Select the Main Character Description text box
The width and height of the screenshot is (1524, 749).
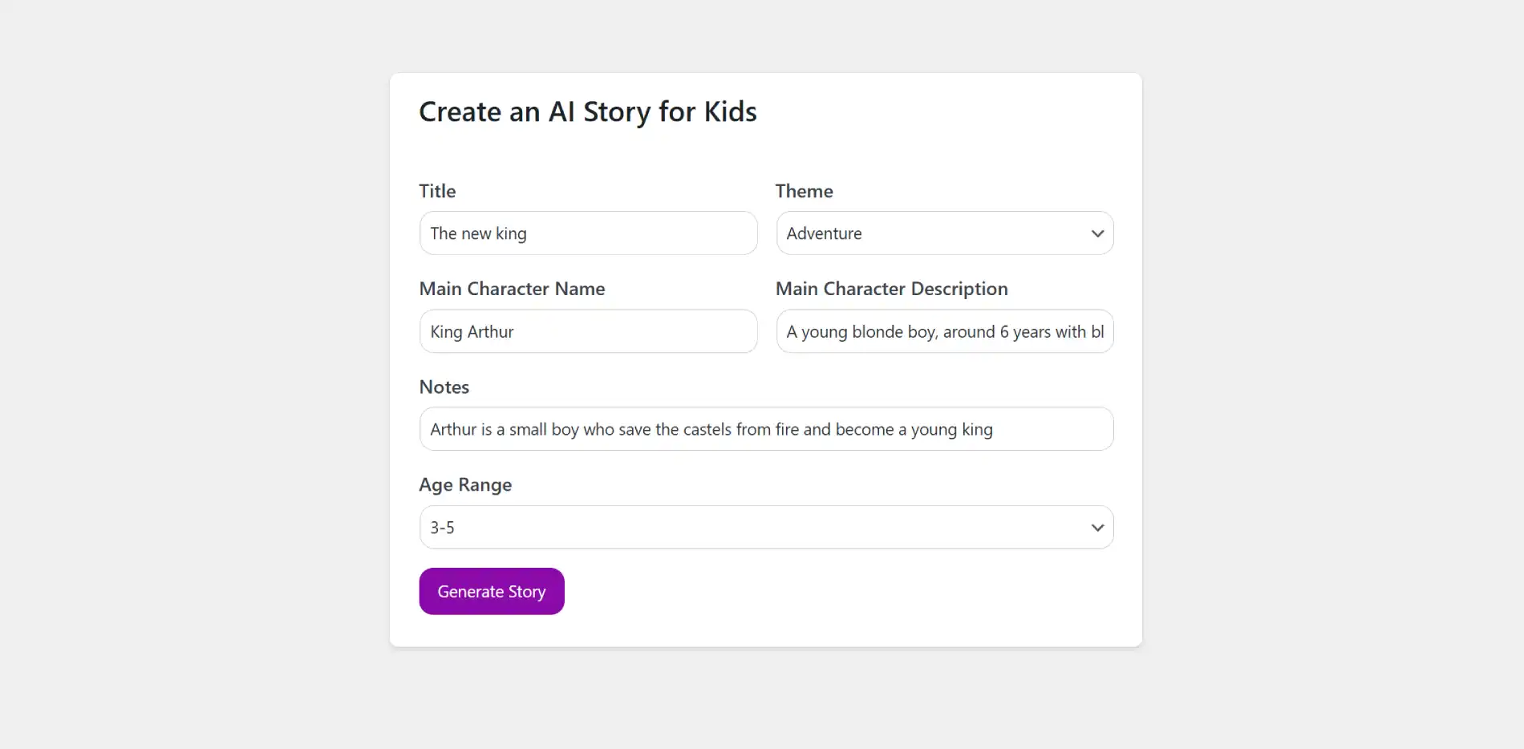click(944, 332)
